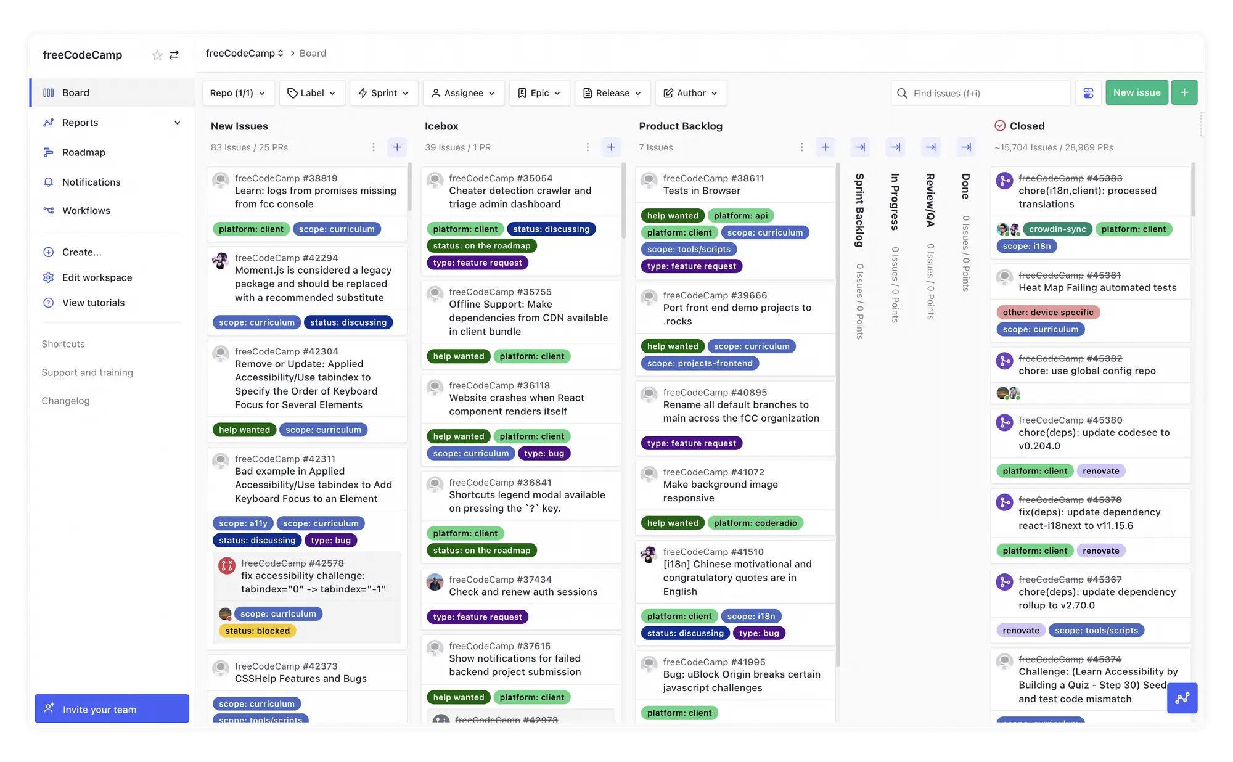
Task: Click the Edit workspace gear icon
Action: point(48,277)
